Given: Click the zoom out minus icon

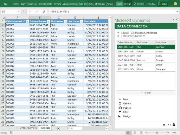Looking at the screenshot, I should [x=146, y=133].
